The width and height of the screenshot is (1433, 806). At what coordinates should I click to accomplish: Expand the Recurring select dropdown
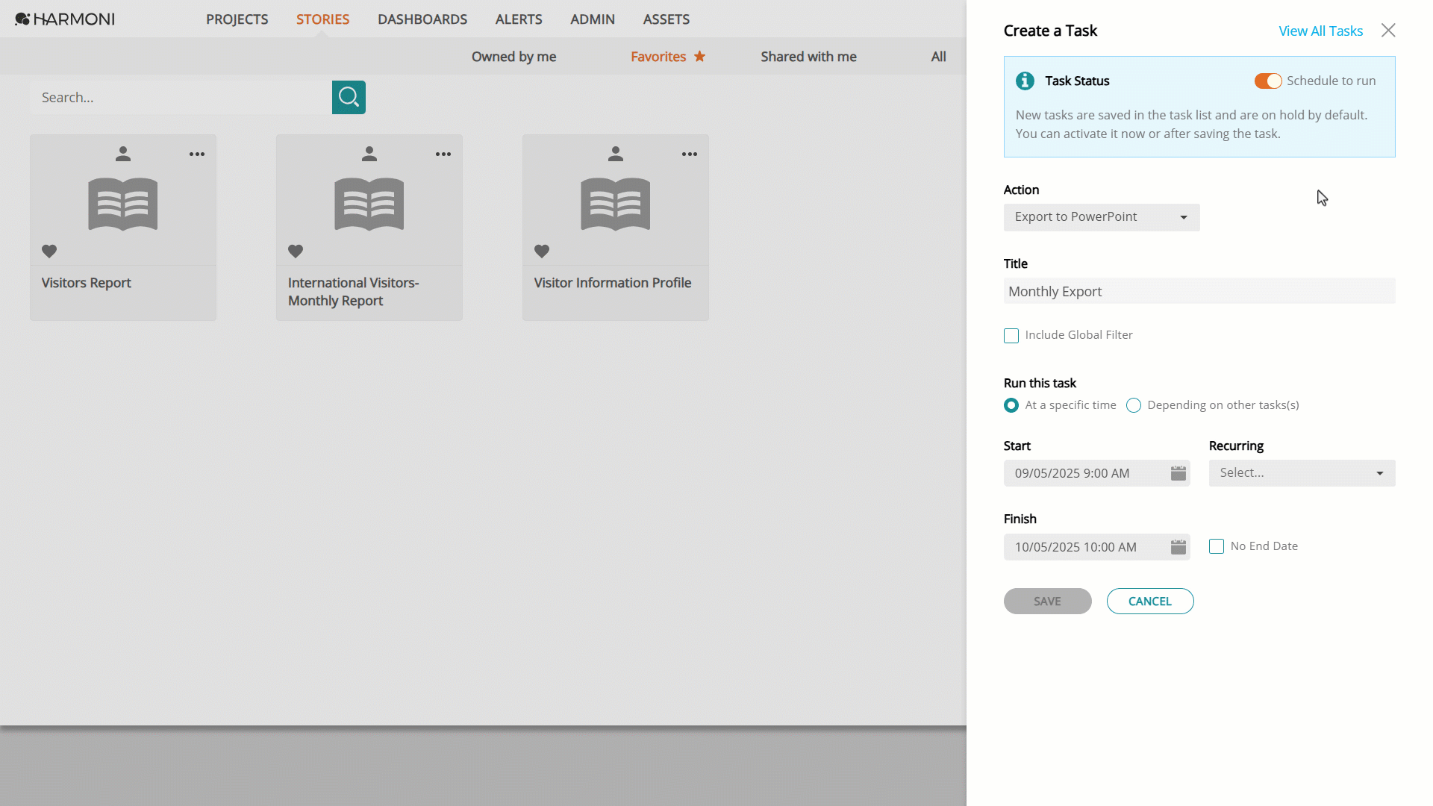click(1302, 473)
